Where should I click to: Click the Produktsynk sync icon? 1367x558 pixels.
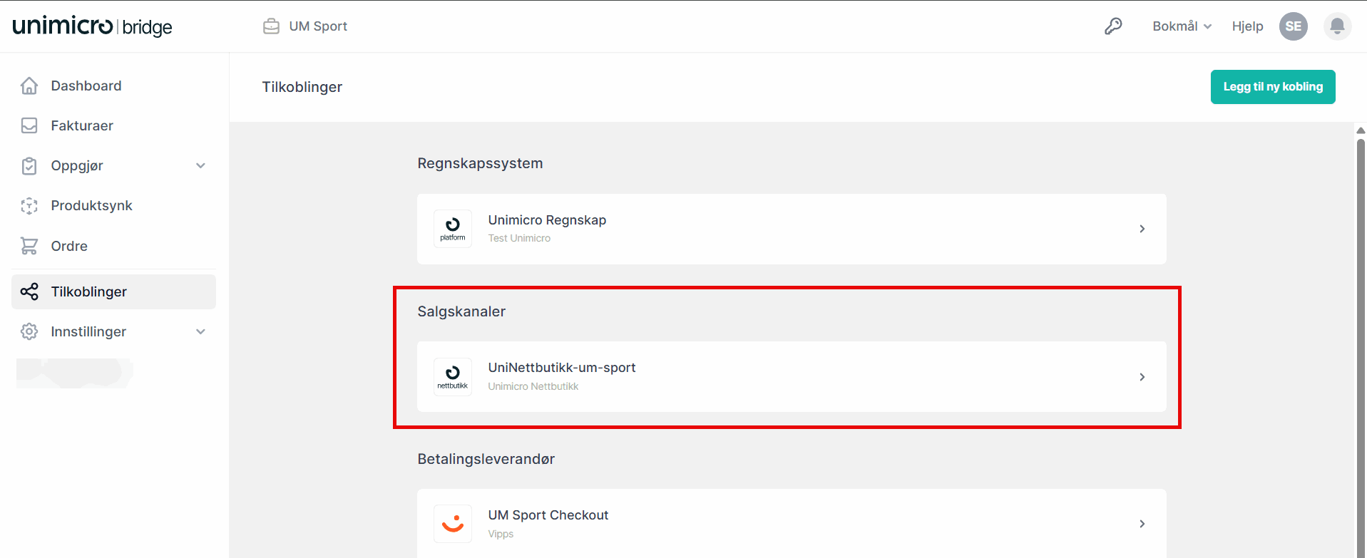(x=29, y=205)
